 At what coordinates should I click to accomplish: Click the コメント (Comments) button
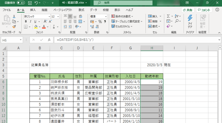[x=204, y=10]
